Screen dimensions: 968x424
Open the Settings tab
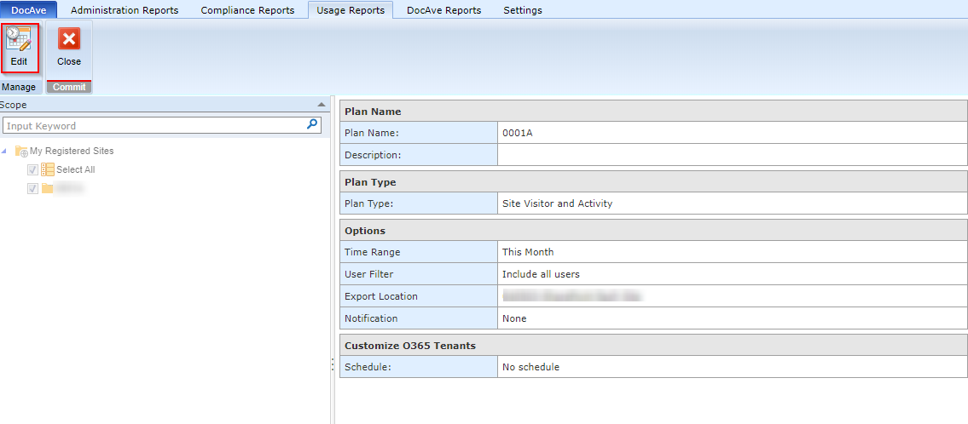523,10
